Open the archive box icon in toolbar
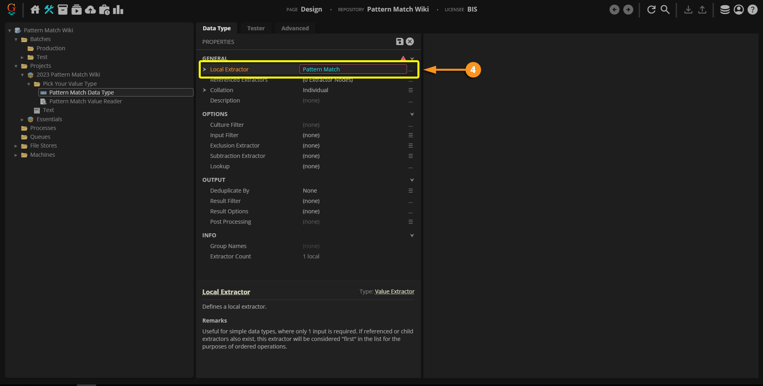This screenshot has height=386, width=763. point(63,10)
